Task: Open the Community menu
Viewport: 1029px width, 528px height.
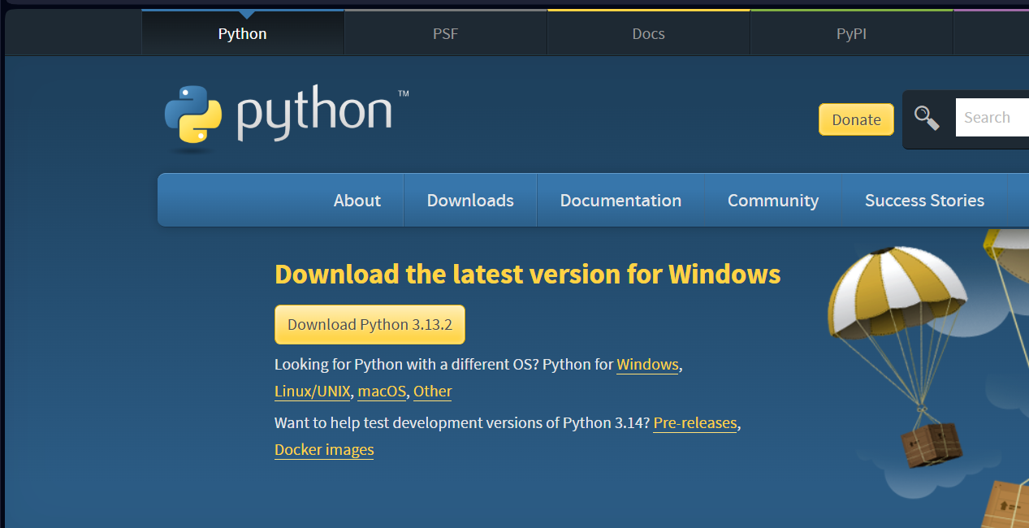Action: coord(773,201)
